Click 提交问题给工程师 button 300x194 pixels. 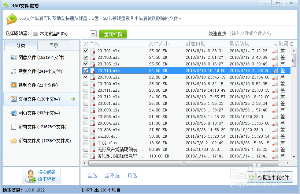[41, 176]
